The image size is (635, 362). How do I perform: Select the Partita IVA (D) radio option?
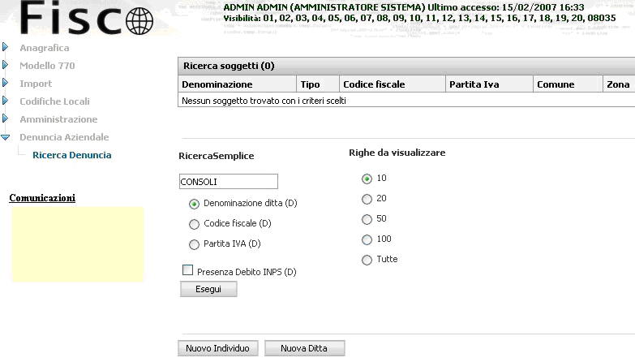point(194,244)
